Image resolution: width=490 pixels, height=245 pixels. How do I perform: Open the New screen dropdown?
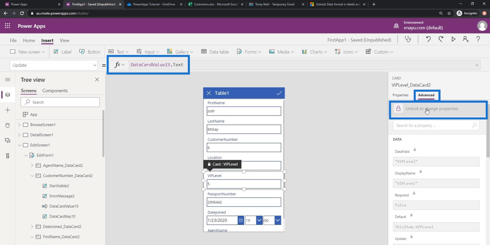click(27, 52)
